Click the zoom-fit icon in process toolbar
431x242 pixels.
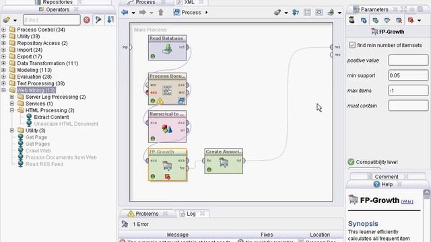(319, 12)
